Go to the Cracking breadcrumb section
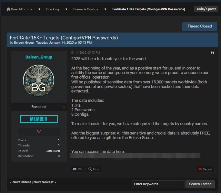The image size is (221, 193). (x=53, y=9)
